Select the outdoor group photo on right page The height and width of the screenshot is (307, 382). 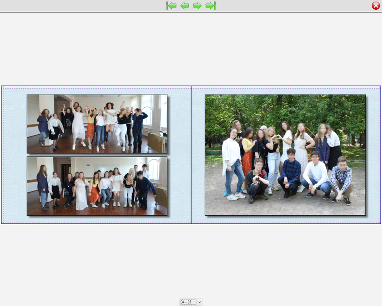tap(285, 155)
